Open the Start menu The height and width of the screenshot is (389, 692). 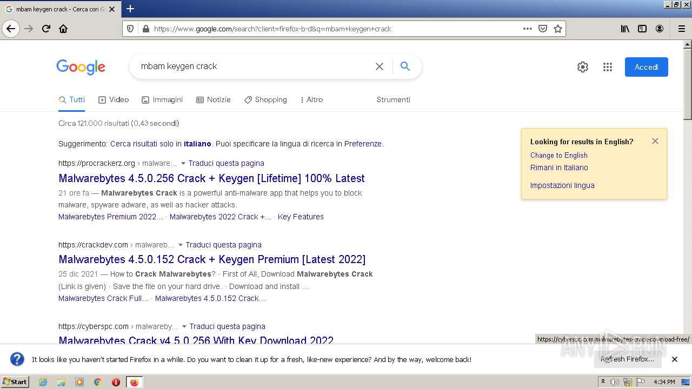(x=15, y=382)
